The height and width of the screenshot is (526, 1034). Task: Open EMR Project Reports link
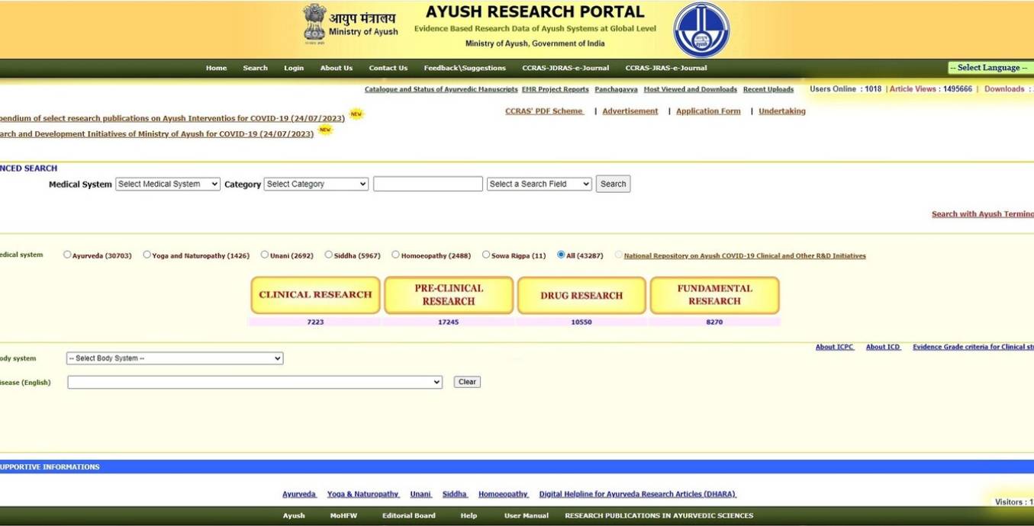(x=556, y=89)
